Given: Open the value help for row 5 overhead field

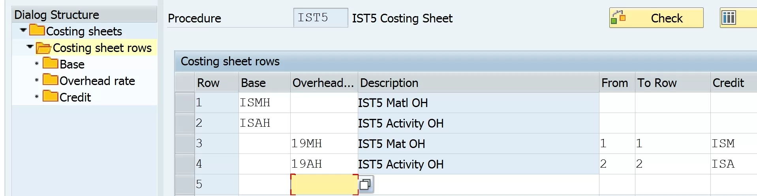Looking at the screenshot, I should 366,184.
